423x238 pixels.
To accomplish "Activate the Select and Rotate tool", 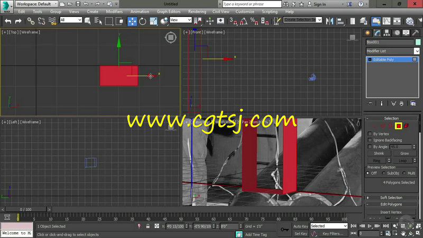I will [142, 21].
